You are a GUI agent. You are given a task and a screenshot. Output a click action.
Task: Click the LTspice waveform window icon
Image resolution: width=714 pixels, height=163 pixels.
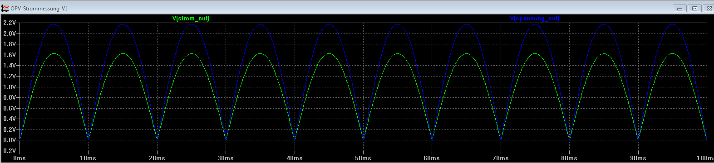[5, 8]
